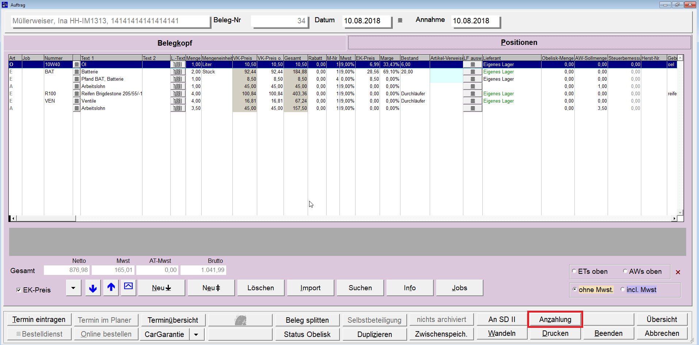The width and height of the screenshot is (699, 345).
Task: Open dropdown arrow beside EK-Preis
Action: [x=73, y=288]
